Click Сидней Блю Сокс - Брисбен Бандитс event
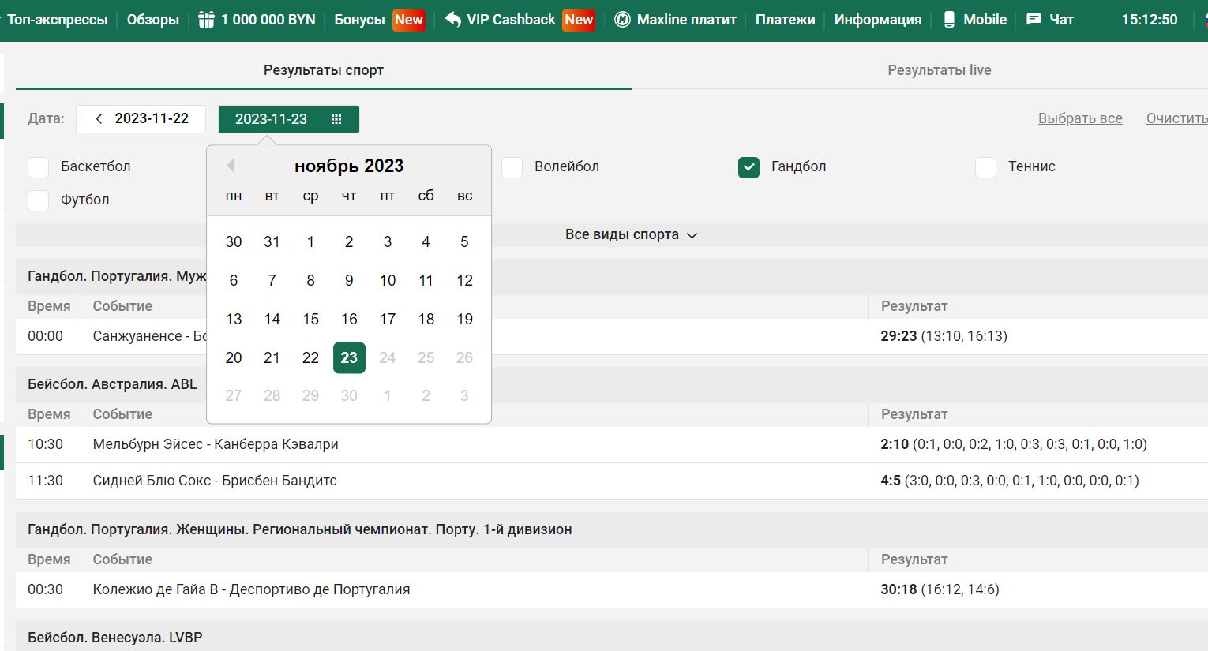This screenshot has width=1208, height=651. (x=215, y=481)
